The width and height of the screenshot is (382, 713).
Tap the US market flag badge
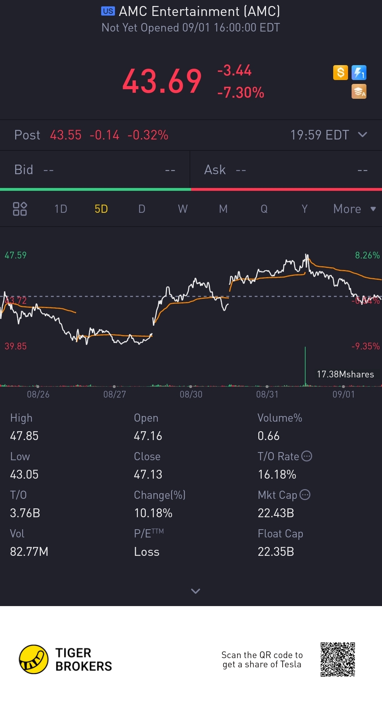tap(108, 11)
